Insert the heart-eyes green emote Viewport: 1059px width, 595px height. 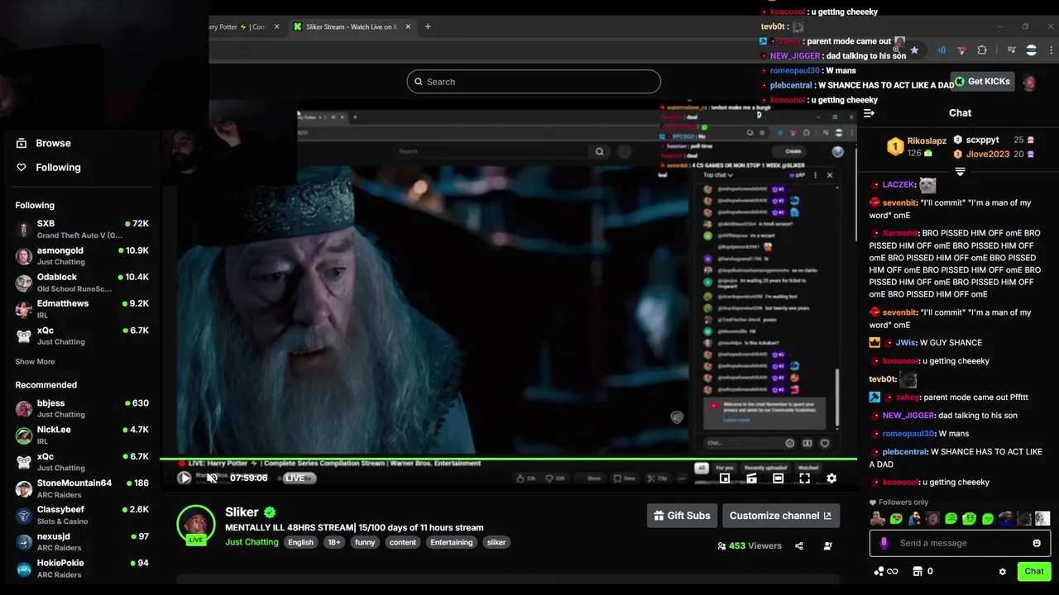896,519
